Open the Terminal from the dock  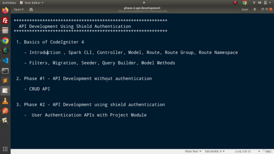tap(5, 71)
